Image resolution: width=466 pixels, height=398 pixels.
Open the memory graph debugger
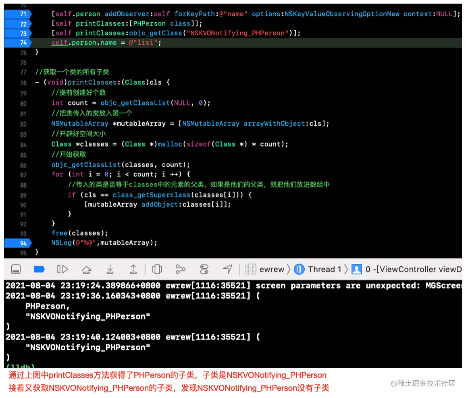(181, 269)
